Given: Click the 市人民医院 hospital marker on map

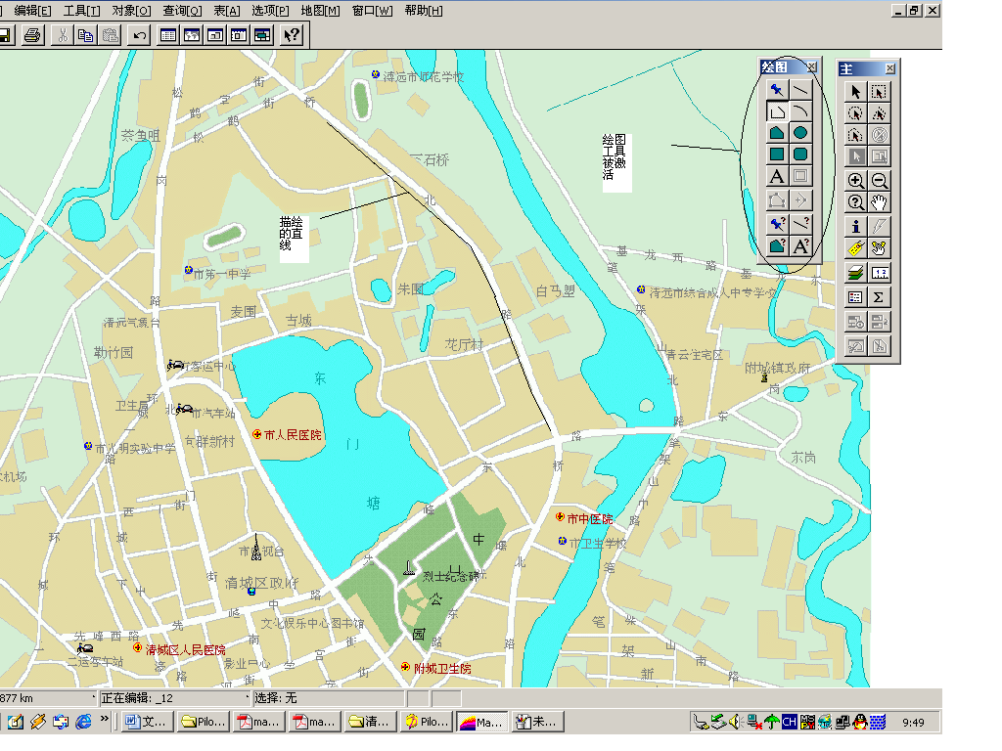Looking at the screenshot, I should (257, 434).
